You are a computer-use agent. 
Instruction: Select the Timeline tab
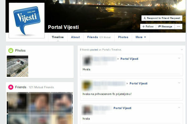pyautogui.click(x=58, y=37)
